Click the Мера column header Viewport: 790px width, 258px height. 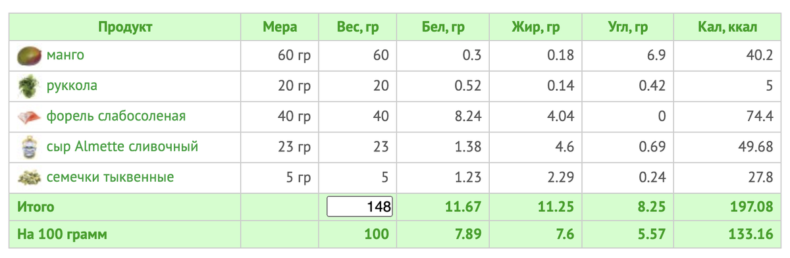(280, 28)
